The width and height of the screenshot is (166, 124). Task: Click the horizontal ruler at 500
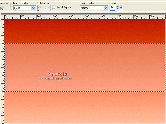click(x=87, y=17)
